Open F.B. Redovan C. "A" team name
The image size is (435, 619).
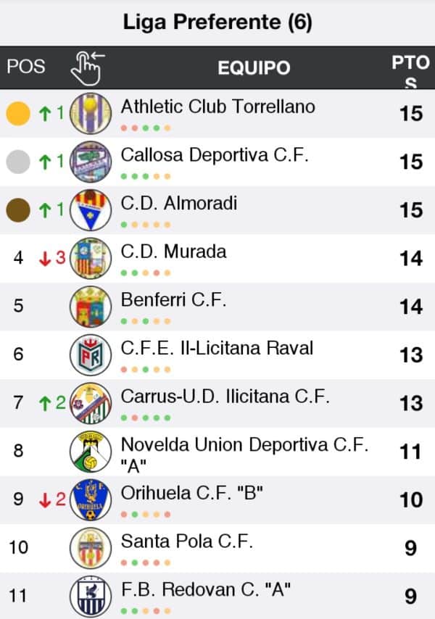[206, 589]
